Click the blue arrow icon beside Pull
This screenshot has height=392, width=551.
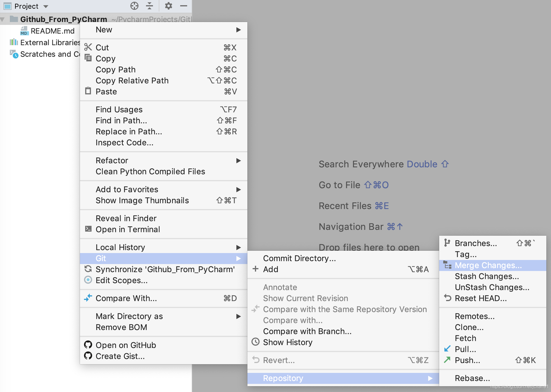coord(448,349)
